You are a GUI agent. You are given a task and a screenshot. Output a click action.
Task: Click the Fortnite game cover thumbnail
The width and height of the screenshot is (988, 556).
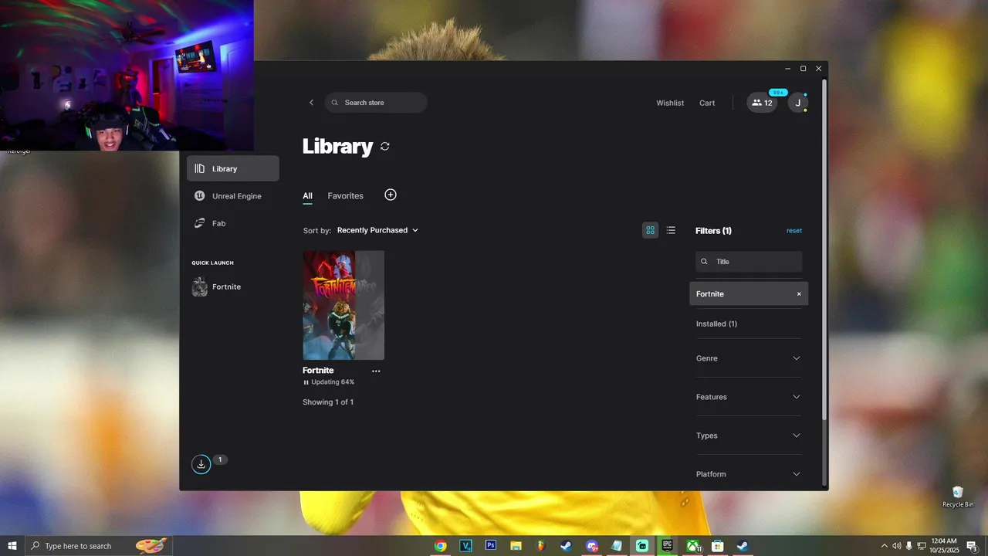[x=343, y=305]
